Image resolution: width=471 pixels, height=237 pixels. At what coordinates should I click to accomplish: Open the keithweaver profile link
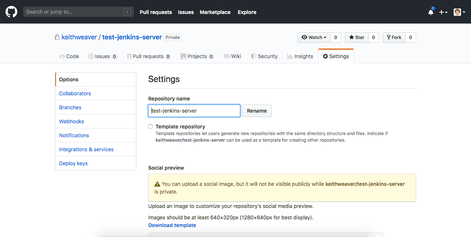click(x=79, y=37)
